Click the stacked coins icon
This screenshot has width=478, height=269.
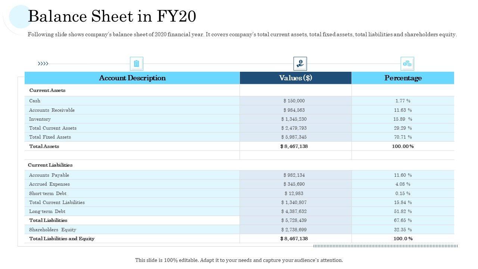(x=407, y=64)
